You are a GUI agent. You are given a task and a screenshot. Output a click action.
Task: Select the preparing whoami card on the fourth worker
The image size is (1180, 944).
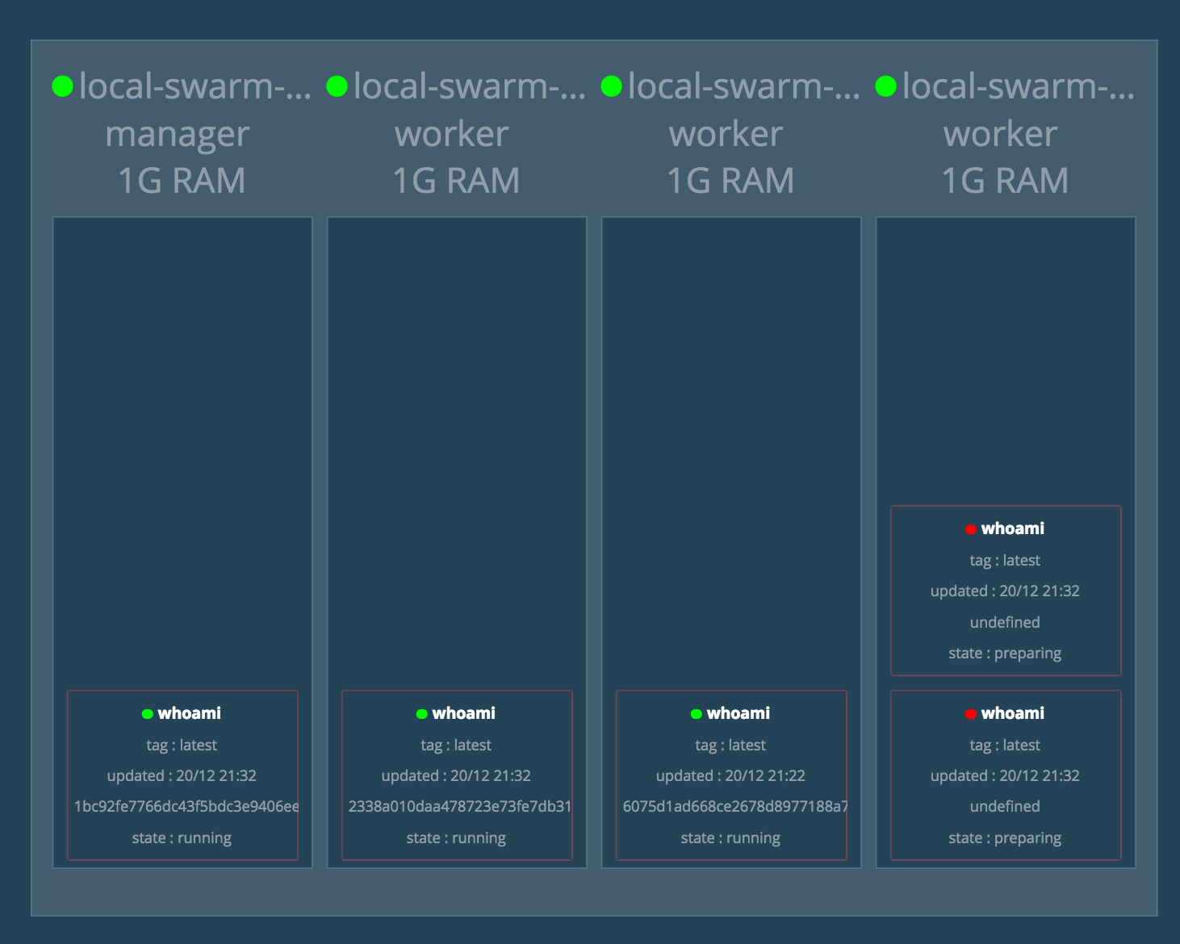(1005, 591)
